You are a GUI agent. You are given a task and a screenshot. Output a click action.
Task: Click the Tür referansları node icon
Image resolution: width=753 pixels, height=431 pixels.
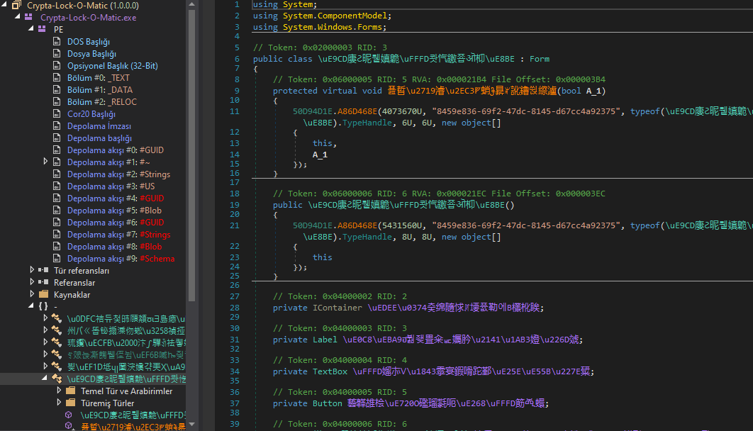(44, 270)
